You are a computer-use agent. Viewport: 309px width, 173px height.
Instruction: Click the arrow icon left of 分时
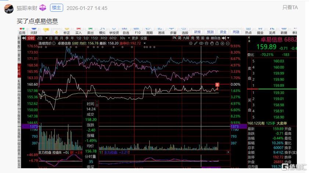(24, 38)
